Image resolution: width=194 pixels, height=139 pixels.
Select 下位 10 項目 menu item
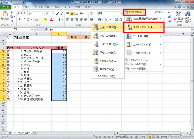pos(108,44)
